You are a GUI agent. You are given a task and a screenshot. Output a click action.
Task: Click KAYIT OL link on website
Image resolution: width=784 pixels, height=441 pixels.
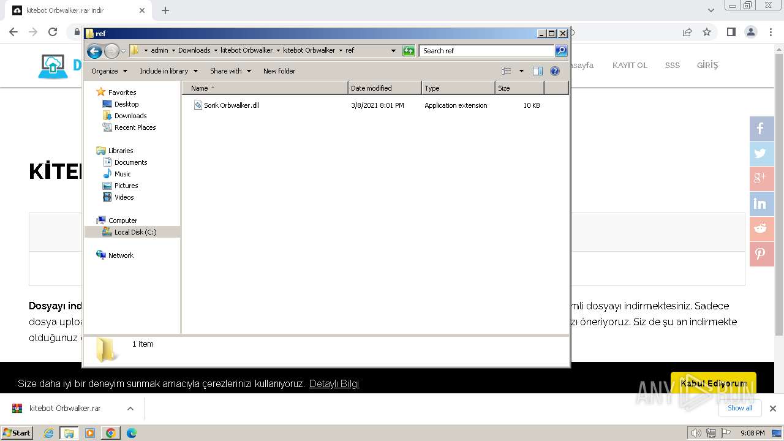(x=630, y=66)
